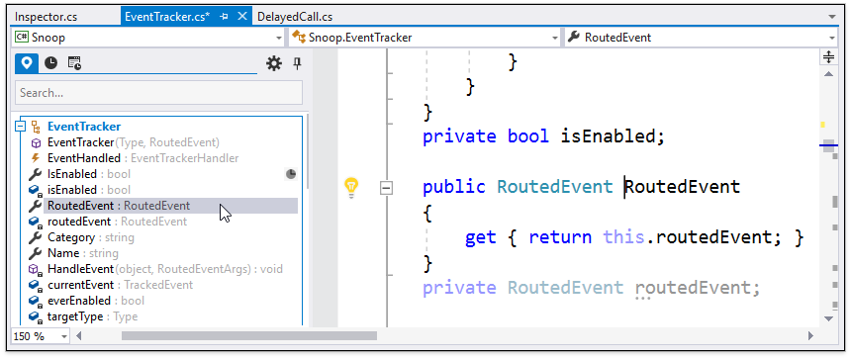Select the location pin view icon
Image resolution: width=851 pixels, height=359 pixels.
pos(27,63)
